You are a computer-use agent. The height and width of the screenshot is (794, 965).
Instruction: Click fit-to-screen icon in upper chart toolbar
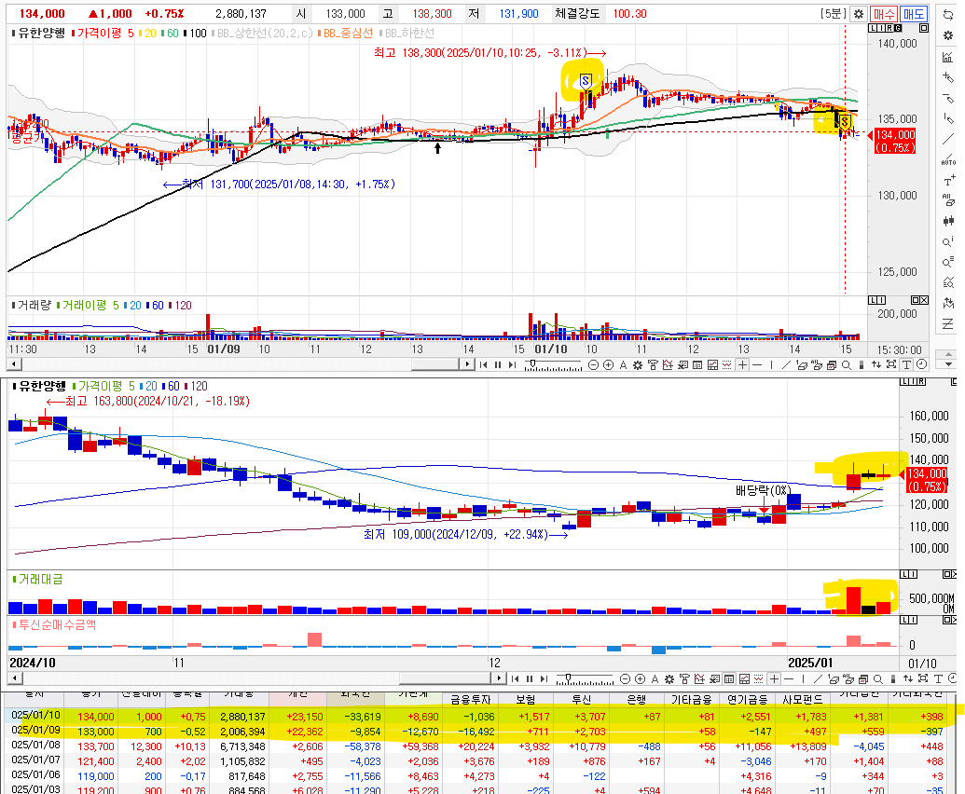(x=891, y=364)
